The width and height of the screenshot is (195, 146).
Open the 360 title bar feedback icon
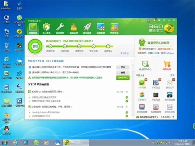coord(159,20)
